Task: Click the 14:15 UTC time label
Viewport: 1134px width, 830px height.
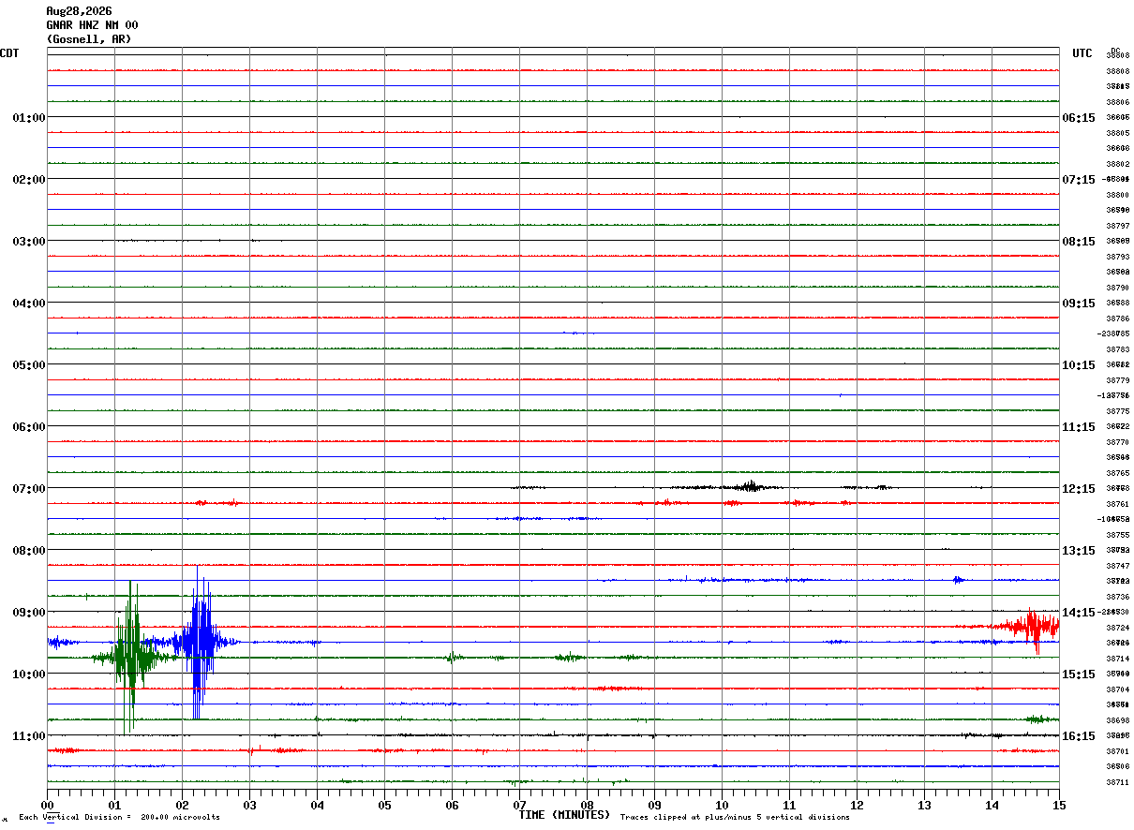Action: (x=1078, y=613)
